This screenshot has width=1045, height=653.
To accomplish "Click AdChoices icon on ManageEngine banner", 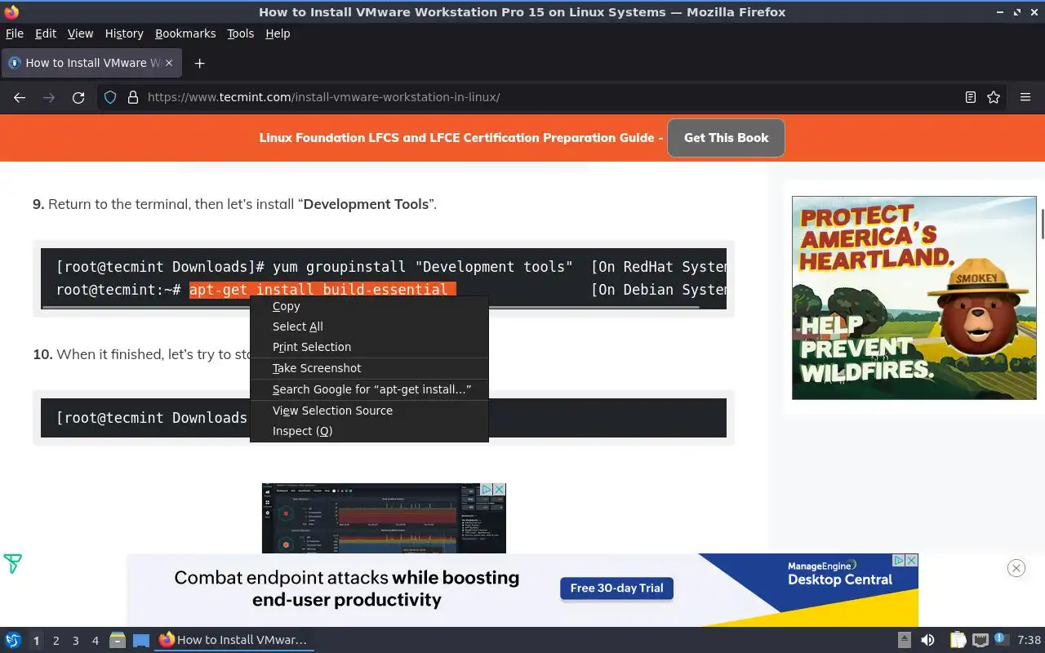I will coord(899,560).
